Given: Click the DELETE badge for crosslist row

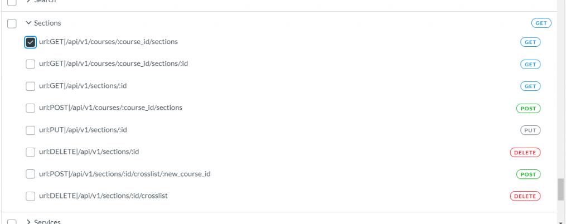Looking at the screenshot, I should click(x=525, y=196).
